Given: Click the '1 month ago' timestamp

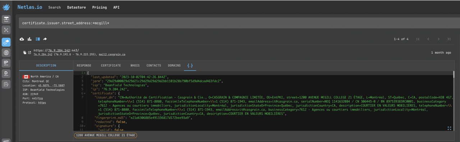Looking at the screenshot, I should [x=441, y=53].
